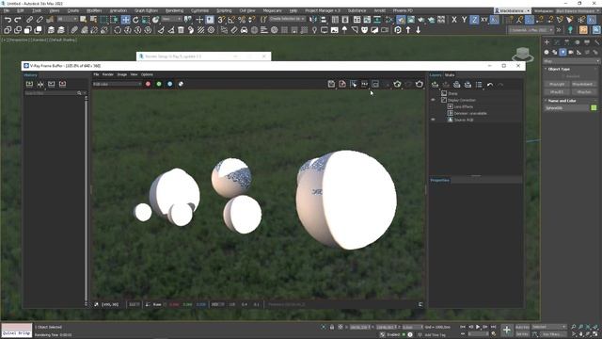Click the trash delete icon in second toolbar
This screenshot has width=602, height=339.
[181, 29]
